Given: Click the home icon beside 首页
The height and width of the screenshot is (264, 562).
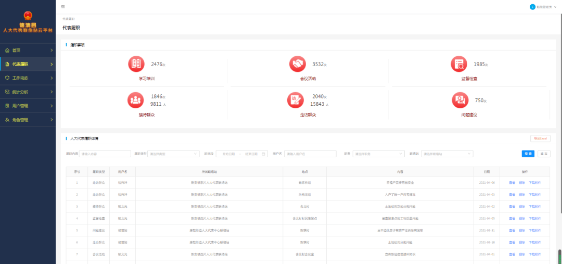Looking at the screenshot, I should [7, 50].
